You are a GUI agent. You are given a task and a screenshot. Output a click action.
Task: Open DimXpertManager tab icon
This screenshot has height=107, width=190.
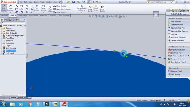13,20
